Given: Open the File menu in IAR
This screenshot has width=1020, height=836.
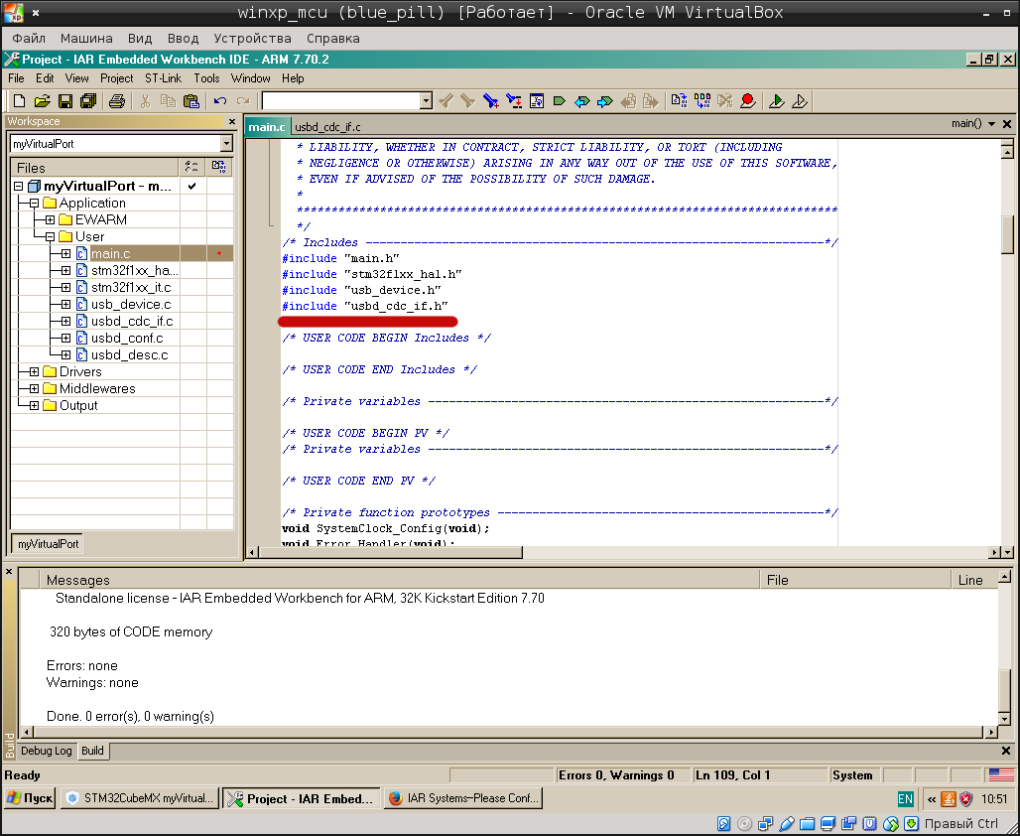Looking at the screenshot, I should (x=16, y=78).
